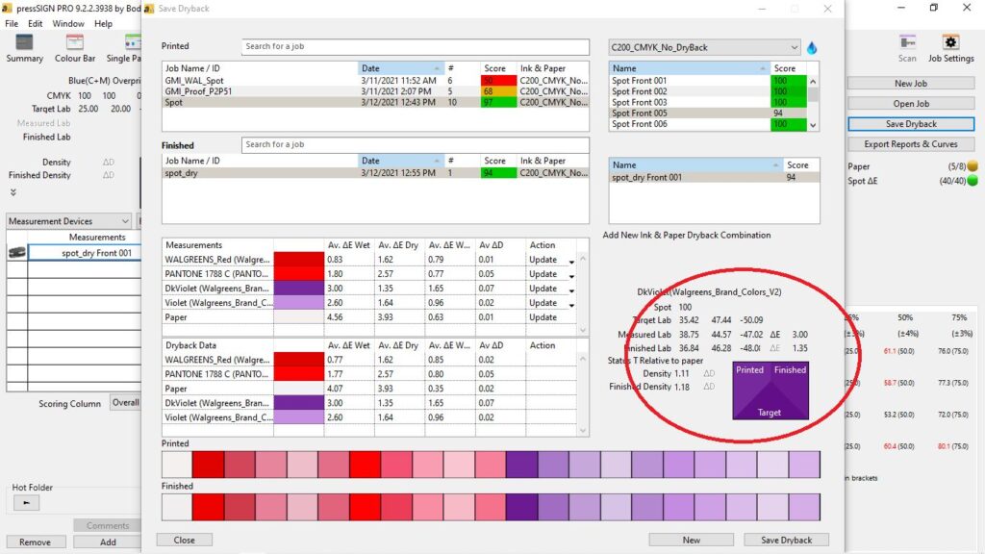Select the GMI_Proof_P2P51 job row
The height and width of the screenshot is (554, 985).
click(x=376, y=91)
